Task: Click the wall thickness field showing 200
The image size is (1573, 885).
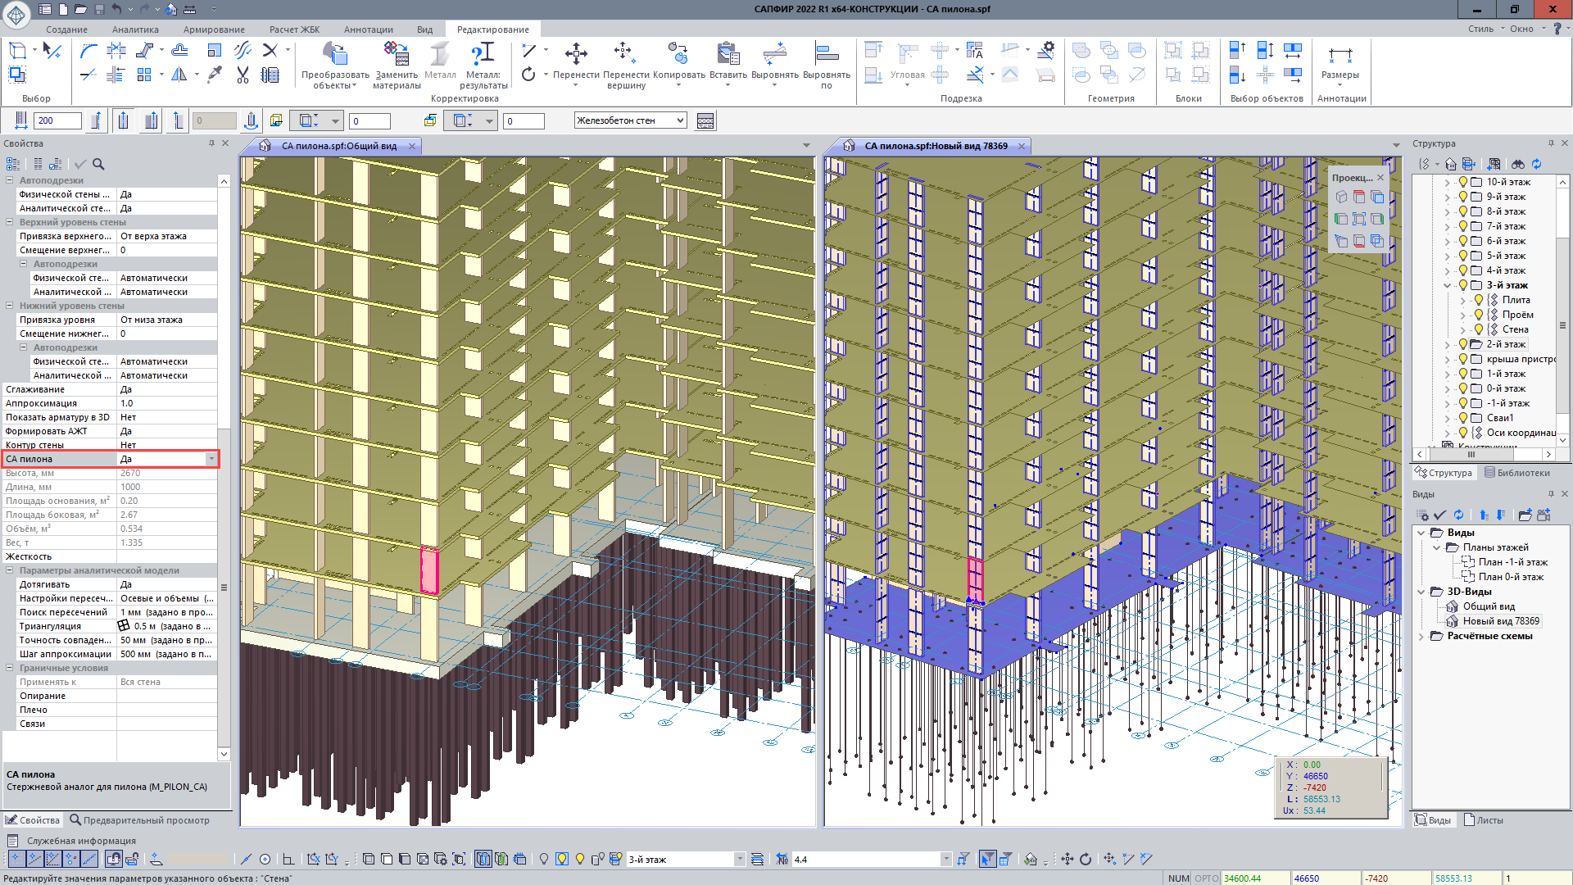Action: (x=57, y=120)
